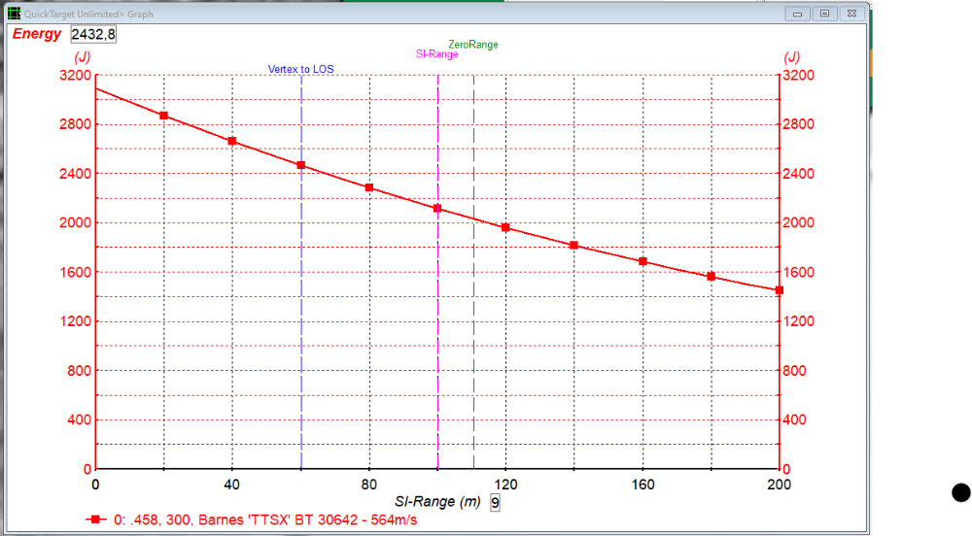972x536 pixels.
Task: Click the right axis label 2800
Action: tap(798, 124)
